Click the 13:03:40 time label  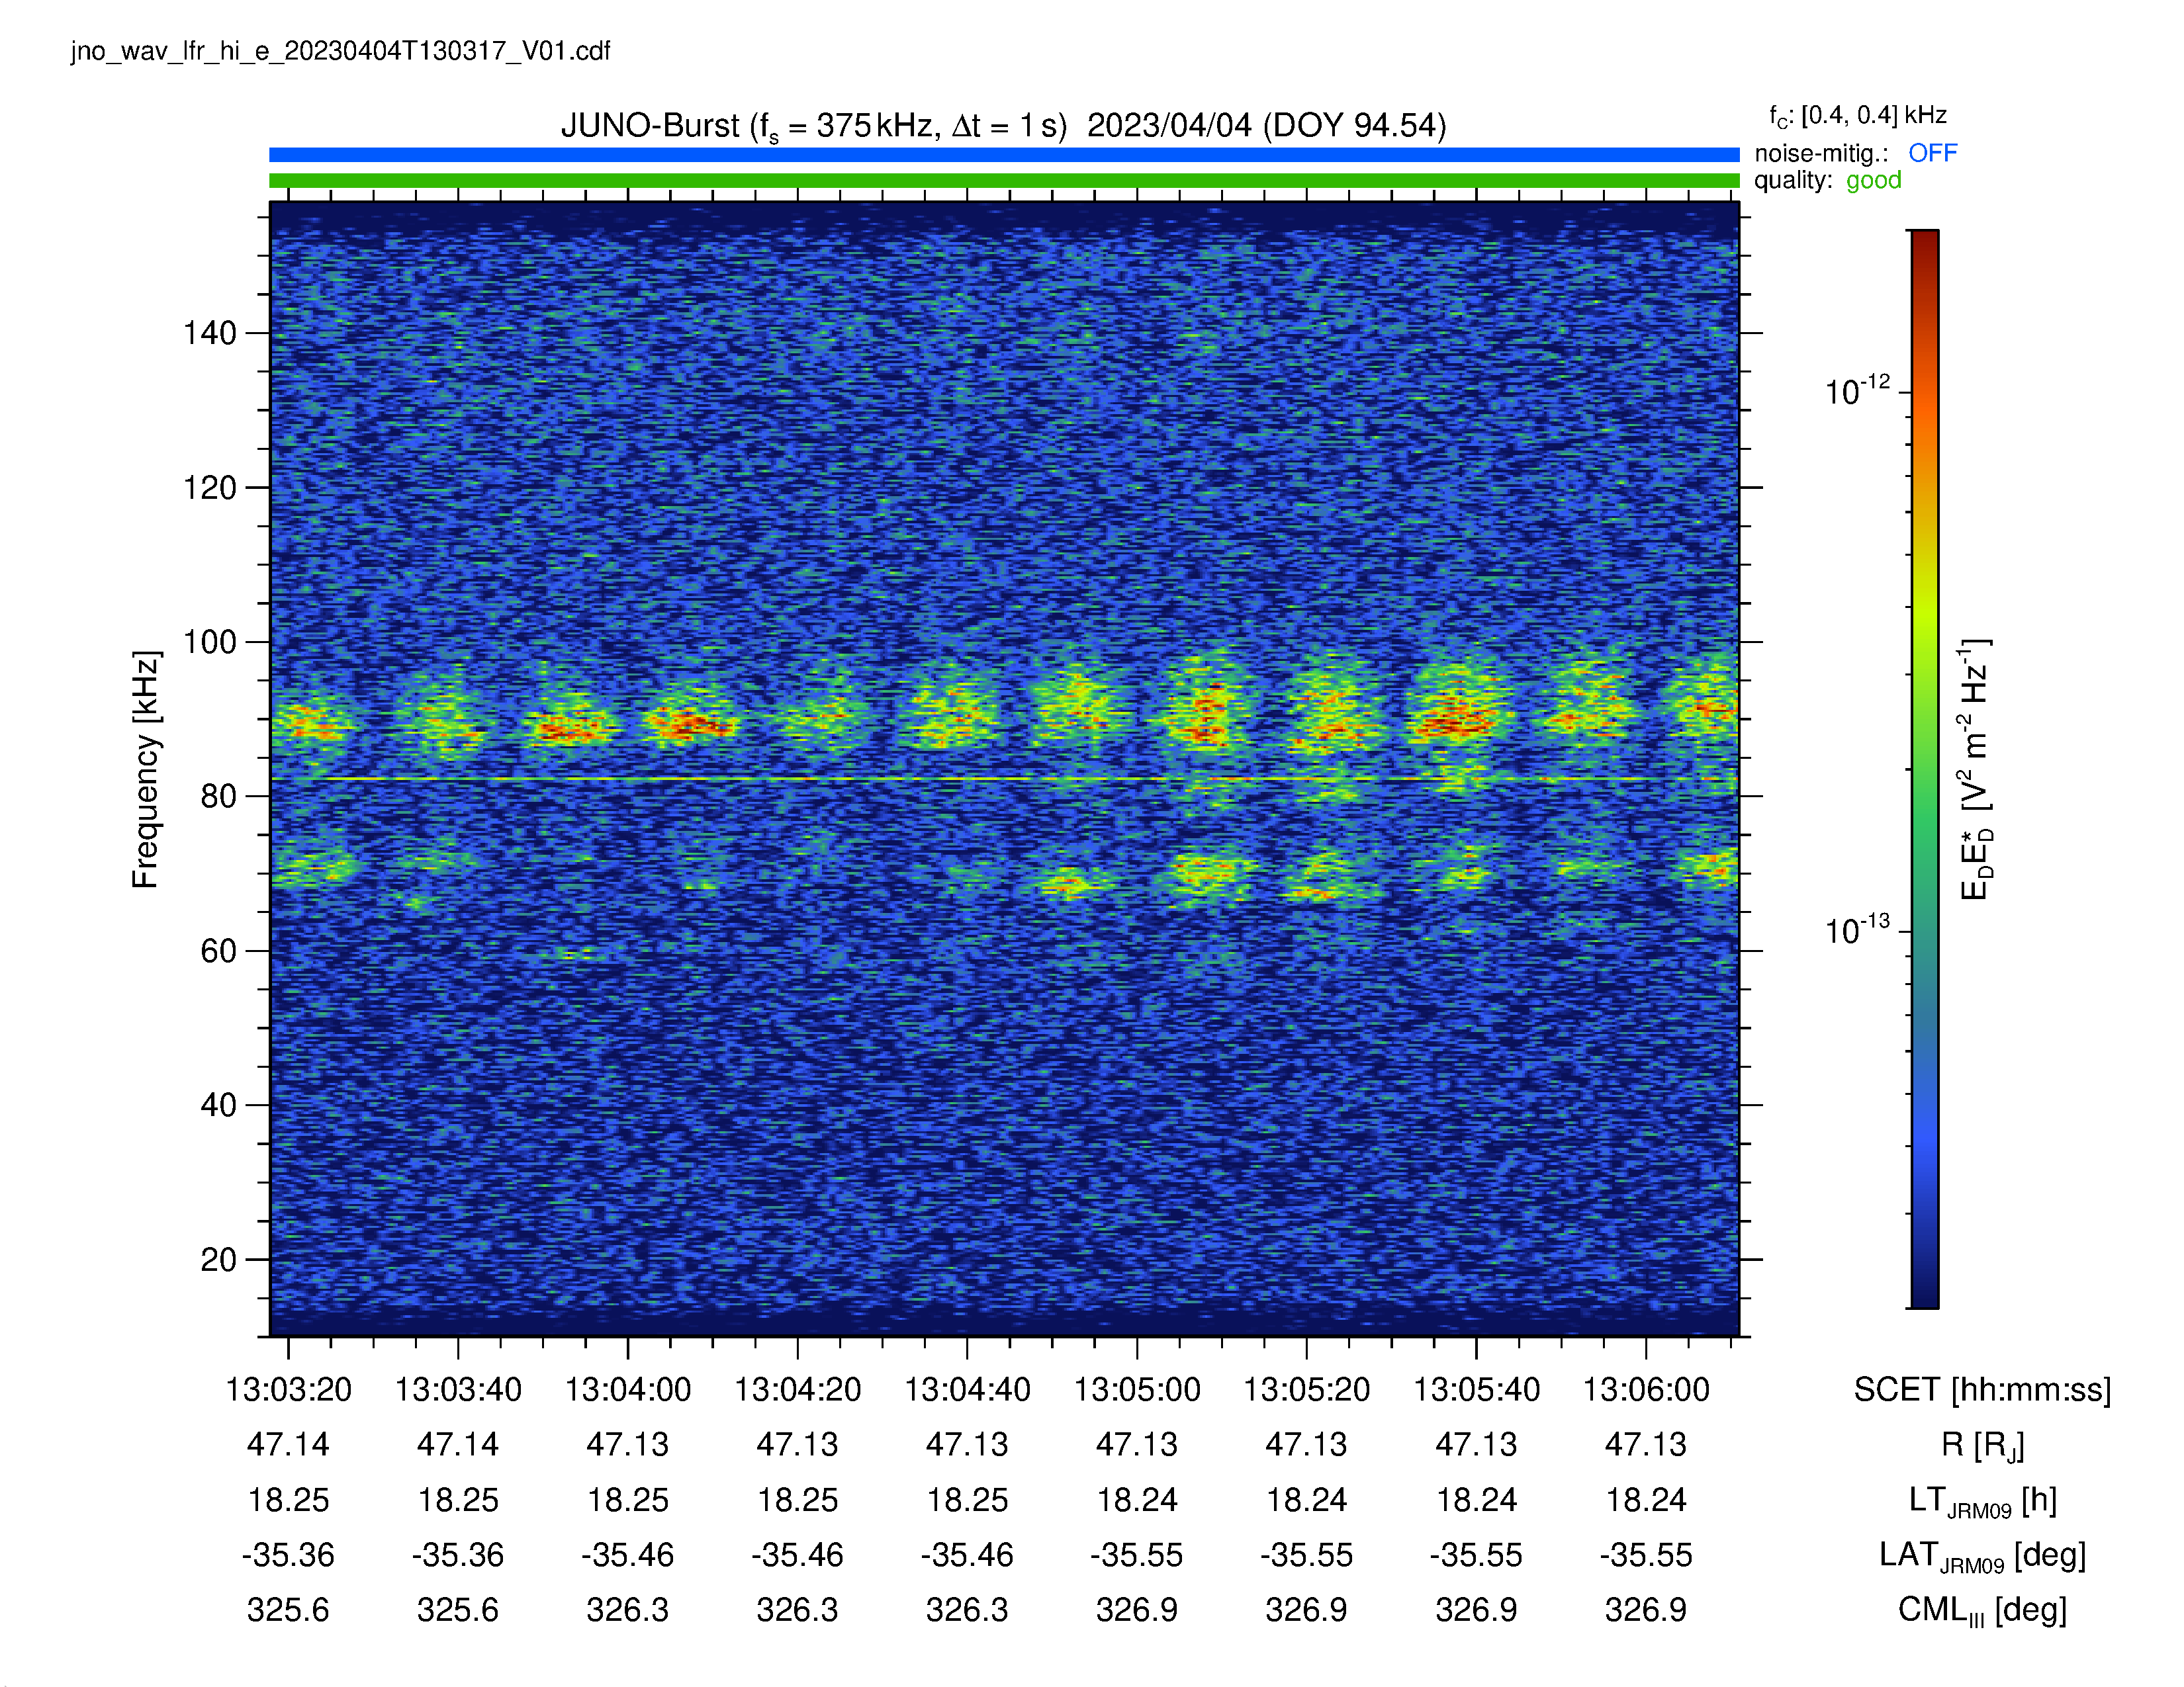(458, 1389)
